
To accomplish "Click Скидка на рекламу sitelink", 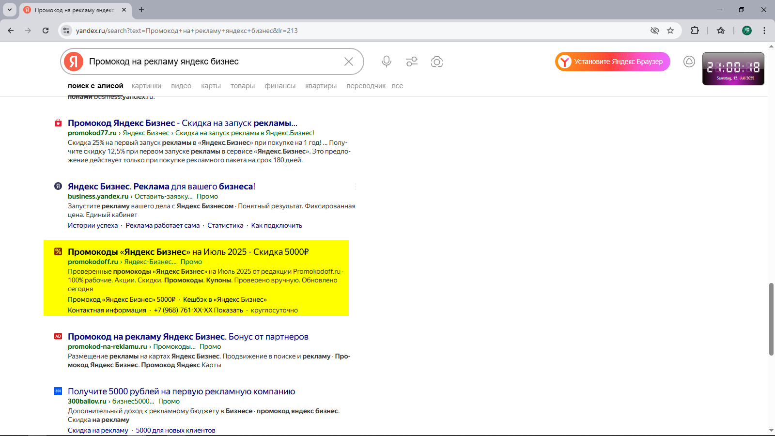I will (x=98, y=430).
